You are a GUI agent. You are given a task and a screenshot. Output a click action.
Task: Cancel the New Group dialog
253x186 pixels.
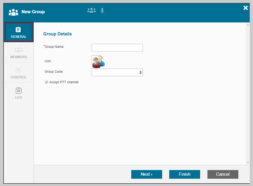coord(223,174)
